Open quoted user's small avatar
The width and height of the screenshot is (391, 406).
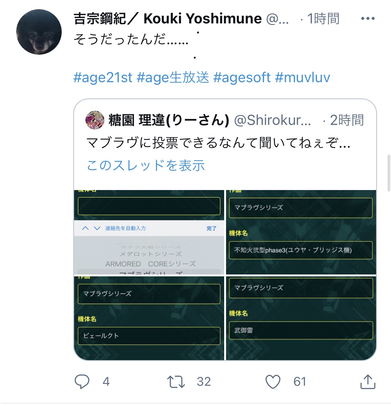coord(95,120)
